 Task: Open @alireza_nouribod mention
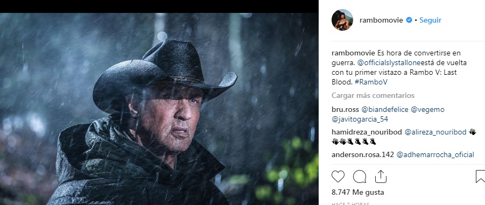(x=435, y=132)
